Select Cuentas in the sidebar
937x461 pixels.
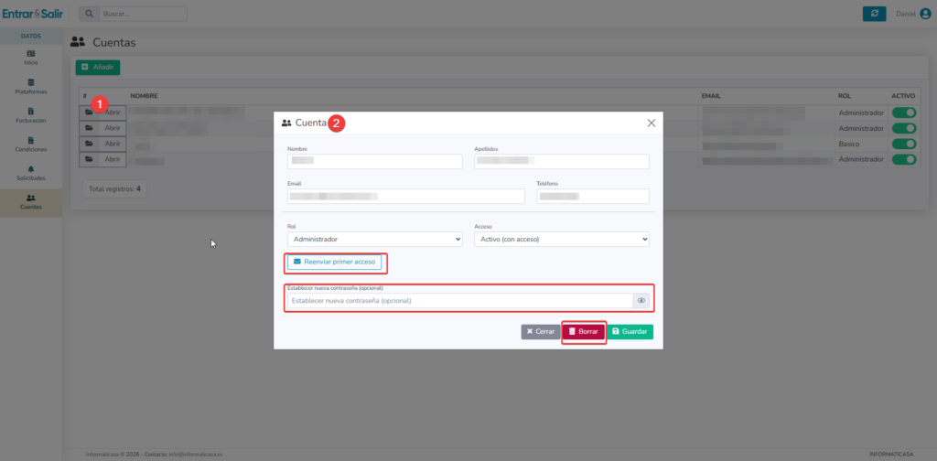[x=31, y=202]
